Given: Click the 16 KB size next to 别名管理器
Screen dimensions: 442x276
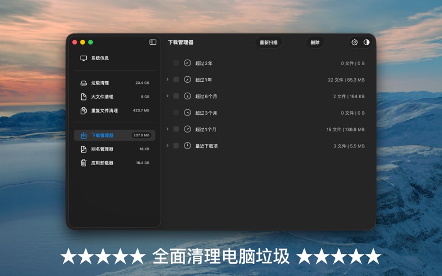Looking at the screenshot, I should point(144,149).
